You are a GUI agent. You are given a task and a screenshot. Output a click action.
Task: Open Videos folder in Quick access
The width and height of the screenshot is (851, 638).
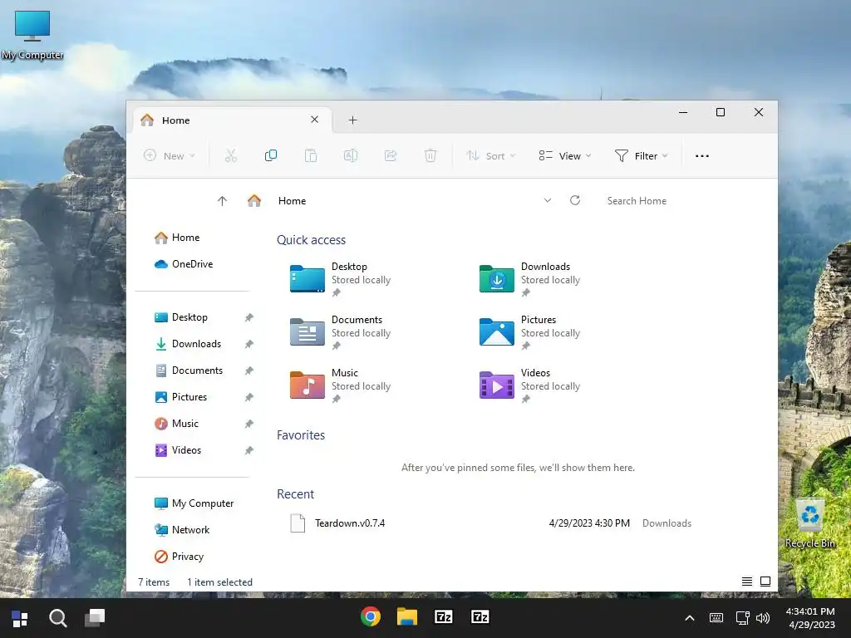click(529, 385)
